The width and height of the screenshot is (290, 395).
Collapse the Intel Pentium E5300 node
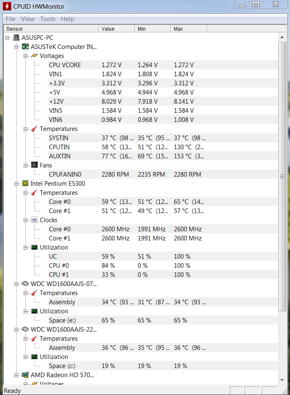click(17, 184)
